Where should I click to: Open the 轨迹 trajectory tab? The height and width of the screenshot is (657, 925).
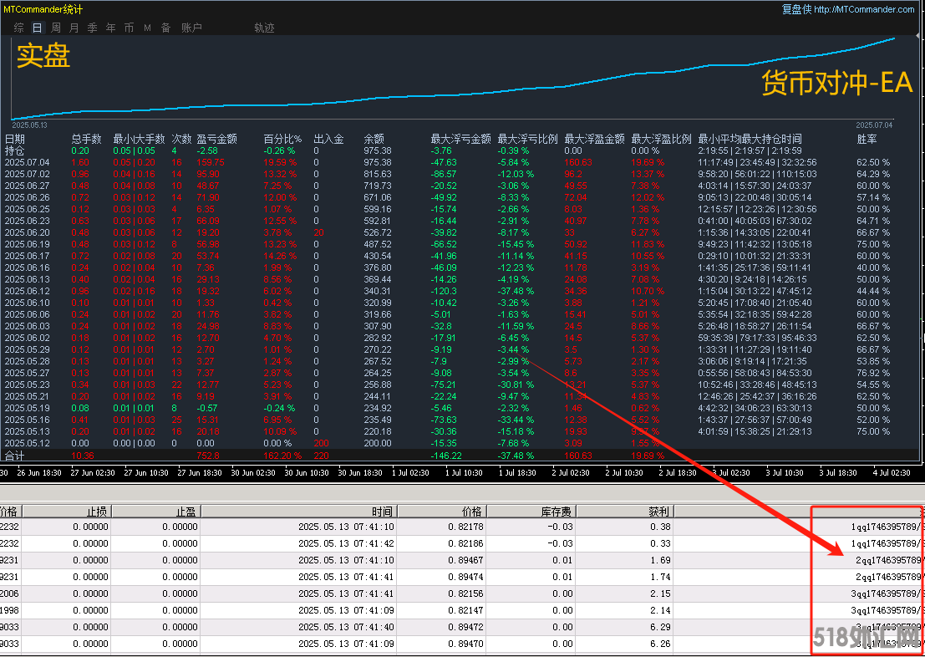(x=264, y=28)
